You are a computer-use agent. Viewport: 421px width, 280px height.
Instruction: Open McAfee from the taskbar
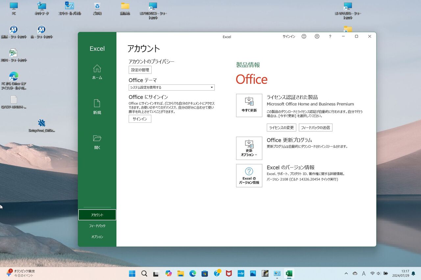pos(229,273)
